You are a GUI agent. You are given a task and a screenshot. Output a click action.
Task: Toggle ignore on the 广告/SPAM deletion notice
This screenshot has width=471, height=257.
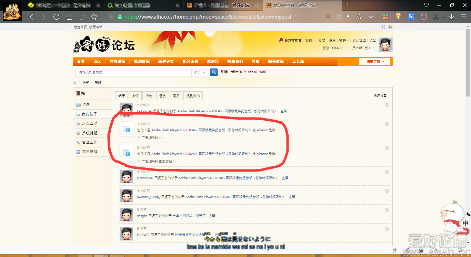(387, 124)
